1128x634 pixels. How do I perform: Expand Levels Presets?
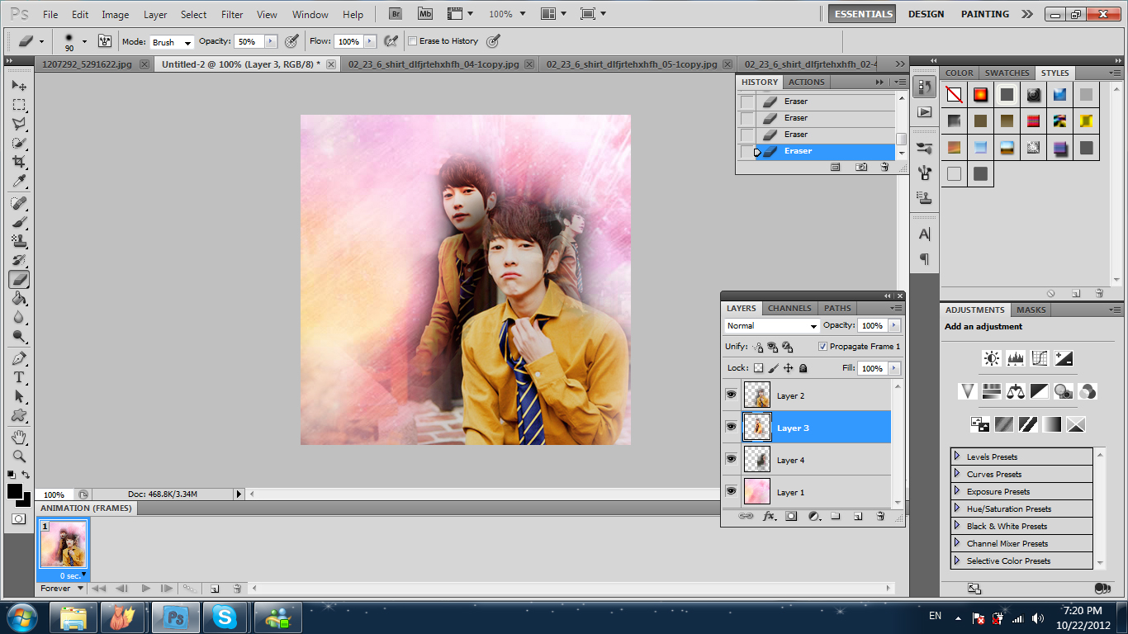pos(957,457)
